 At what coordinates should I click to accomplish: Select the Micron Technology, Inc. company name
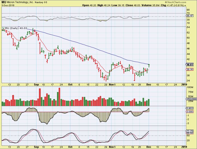pyautogui.click(x=20, y=2)
